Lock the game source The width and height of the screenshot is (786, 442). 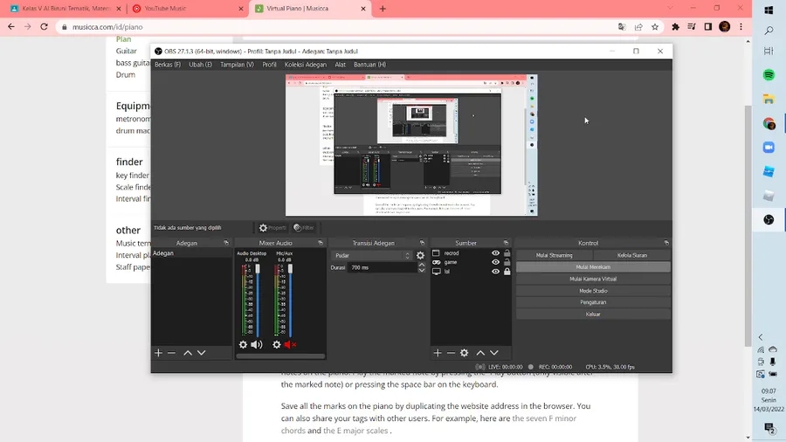[507, 263]
